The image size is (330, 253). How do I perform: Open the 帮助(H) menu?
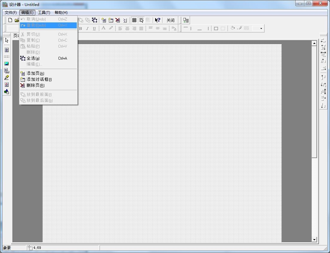[x=61, y=13]
